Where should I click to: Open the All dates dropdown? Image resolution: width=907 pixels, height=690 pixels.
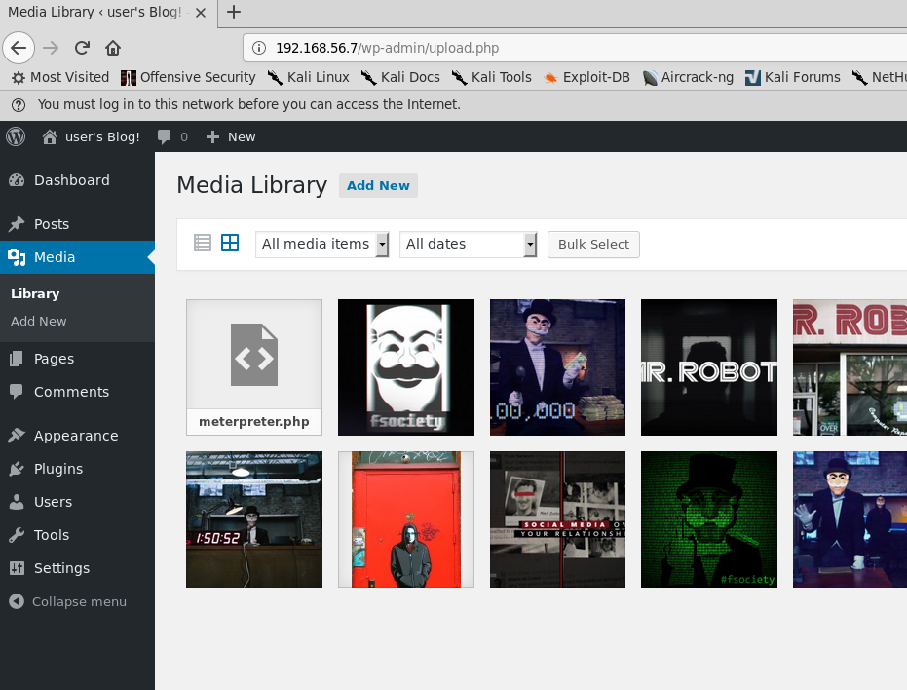click(468, 245)
